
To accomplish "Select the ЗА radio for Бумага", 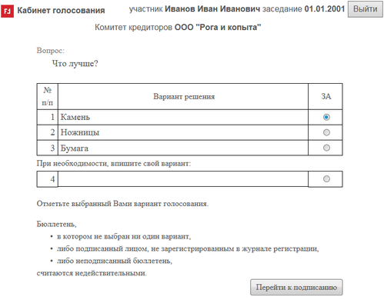I will point(326,148).
